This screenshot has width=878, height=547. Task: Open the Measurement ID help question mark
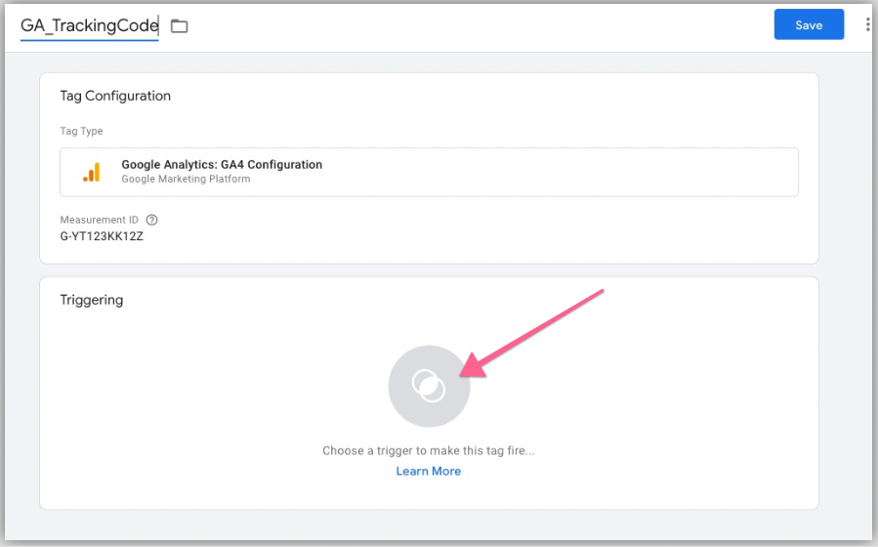[x=151, y=220]
